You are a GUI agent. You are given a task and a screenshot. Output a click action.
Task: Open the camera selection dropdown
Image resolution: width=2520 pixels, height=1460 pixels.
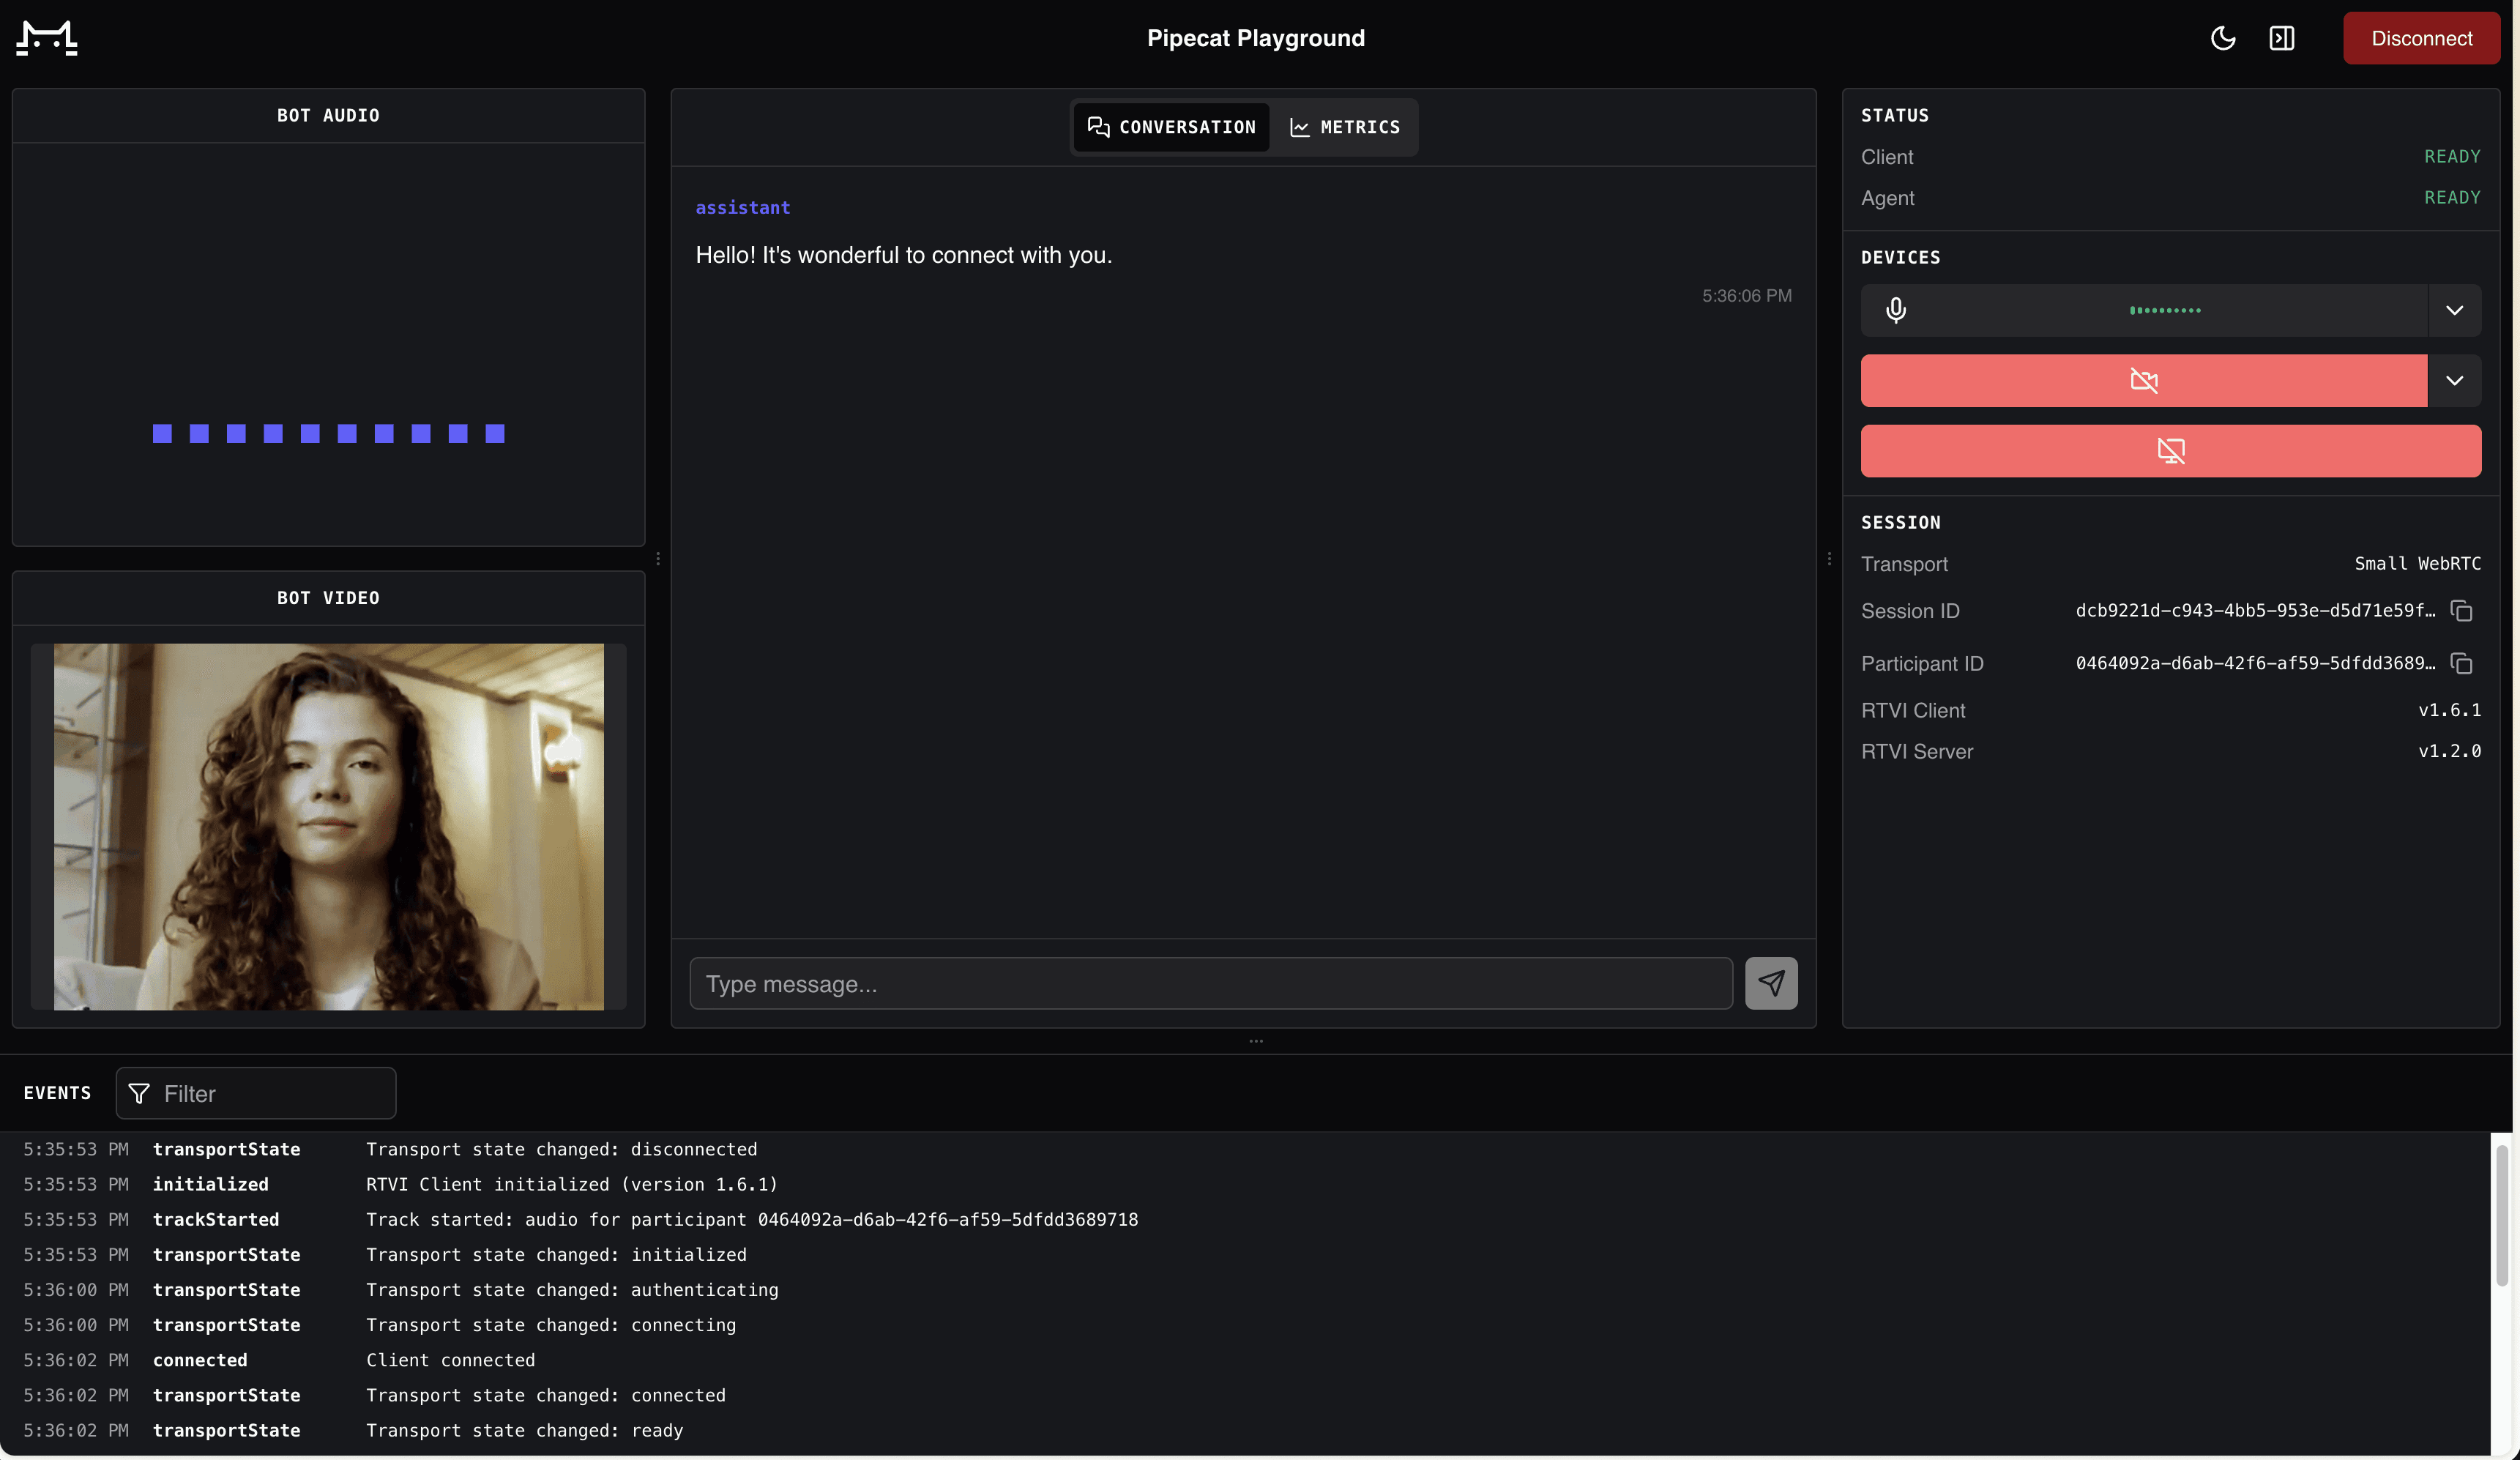[x=2455, y=381]
